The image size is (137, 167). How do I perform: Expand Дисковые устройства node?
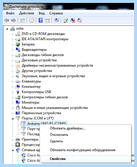pyautogui.click(x=13, y=60)
